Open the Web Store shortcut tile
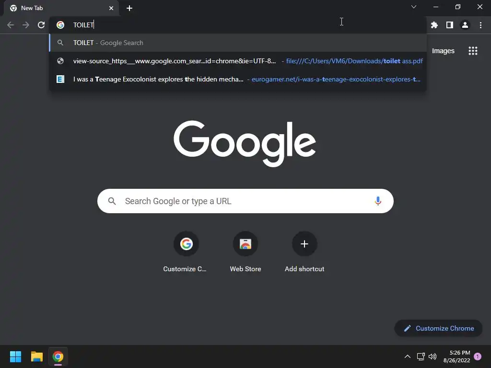This screenshot has height=368, width=491. [245, 252]
